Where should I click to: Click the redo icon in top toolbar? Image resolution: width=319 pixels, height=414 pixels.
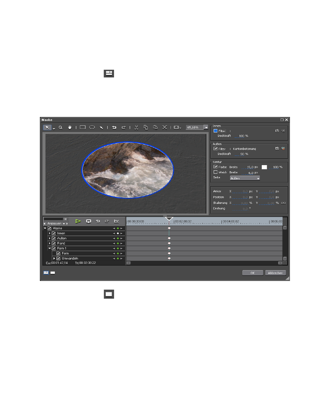pos(123,127)
